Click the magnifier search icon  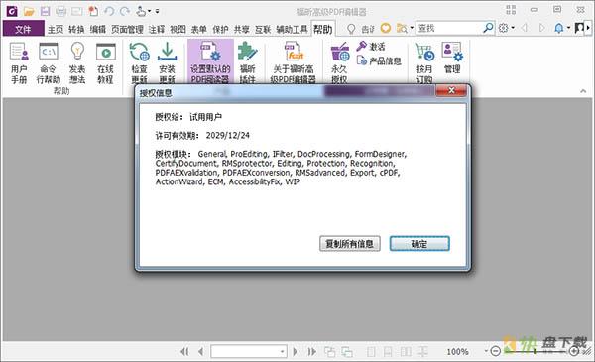coord(488,28)
